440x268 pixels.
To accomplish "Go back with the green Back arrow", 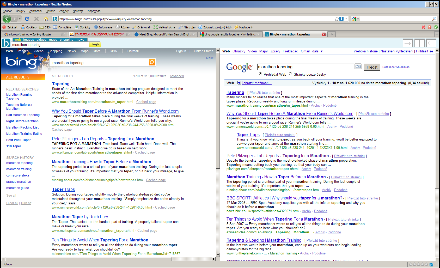I will [x=7, y=19].
